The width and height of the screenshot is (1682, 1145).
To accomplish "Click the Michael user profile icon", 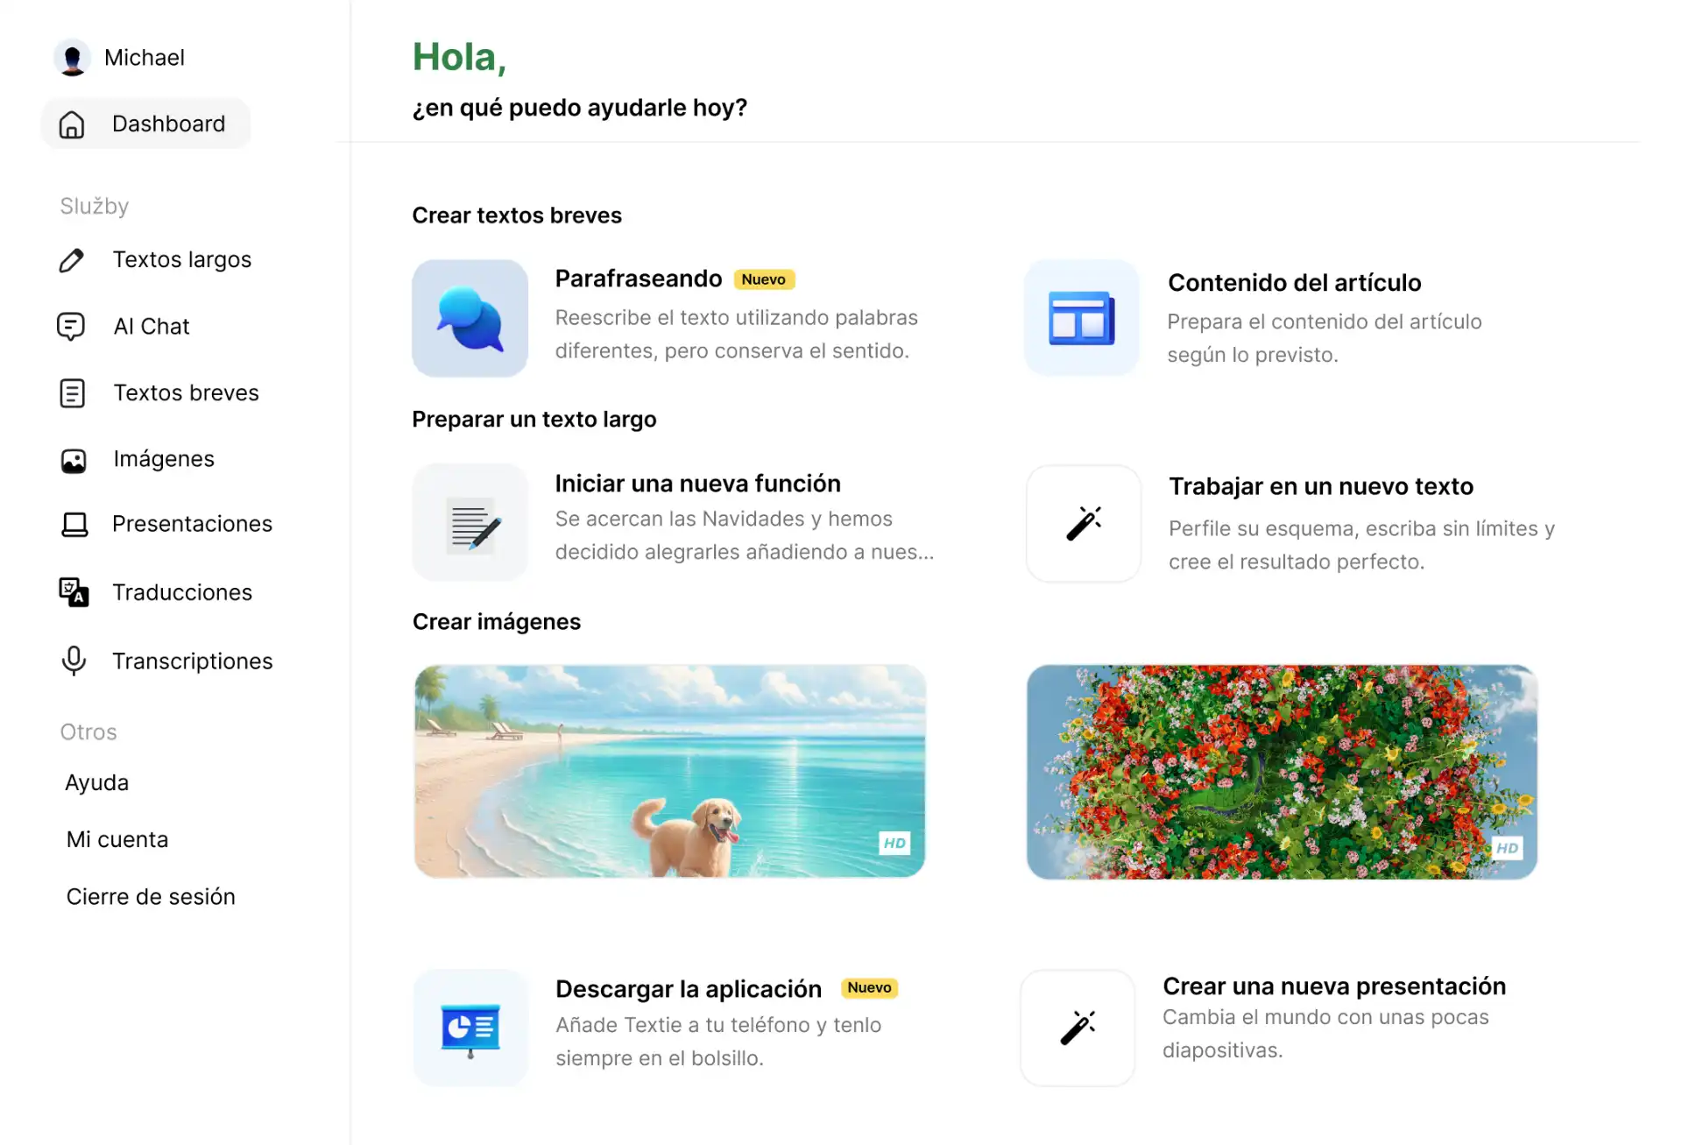I will (x=69, y=56).
